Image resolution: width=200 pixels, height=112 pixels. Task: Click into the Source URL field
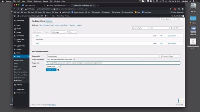pyautogui.click(x=102, y=56)
